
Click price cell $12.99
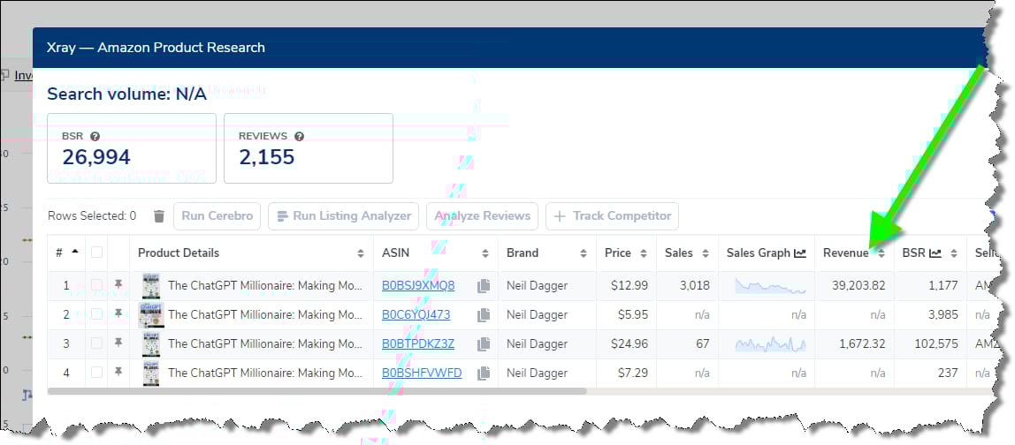click(x=630, y=285)
